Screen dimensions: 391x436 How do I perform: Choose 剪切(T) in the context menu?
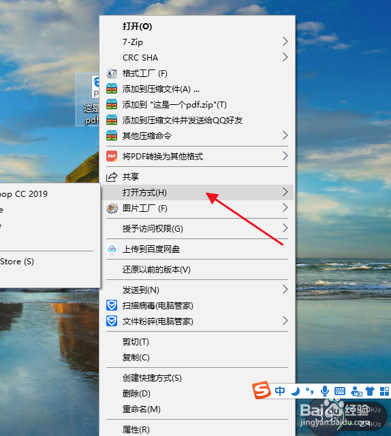197,342
